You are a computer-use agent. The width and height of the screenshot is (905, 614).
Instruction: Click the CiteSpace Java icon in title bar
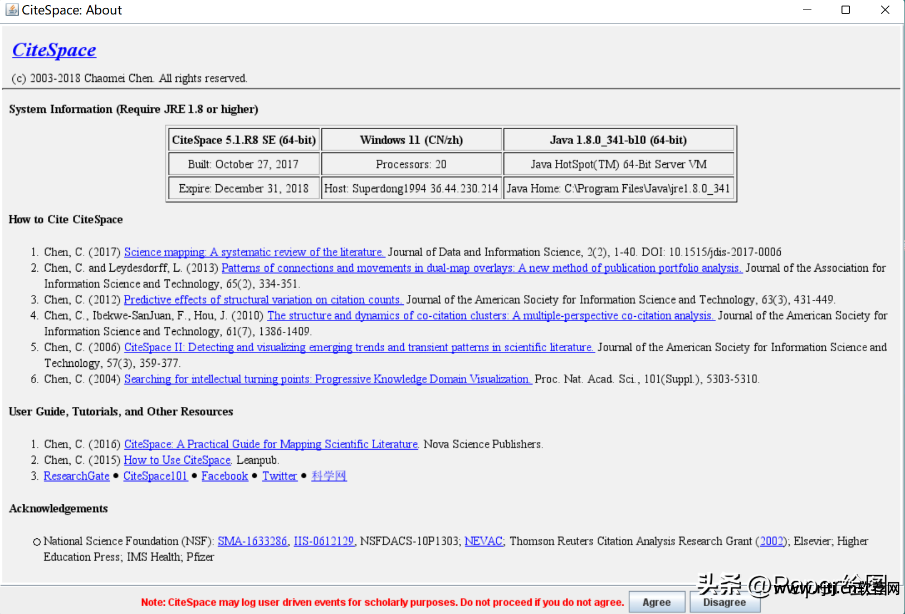[12, 10]
